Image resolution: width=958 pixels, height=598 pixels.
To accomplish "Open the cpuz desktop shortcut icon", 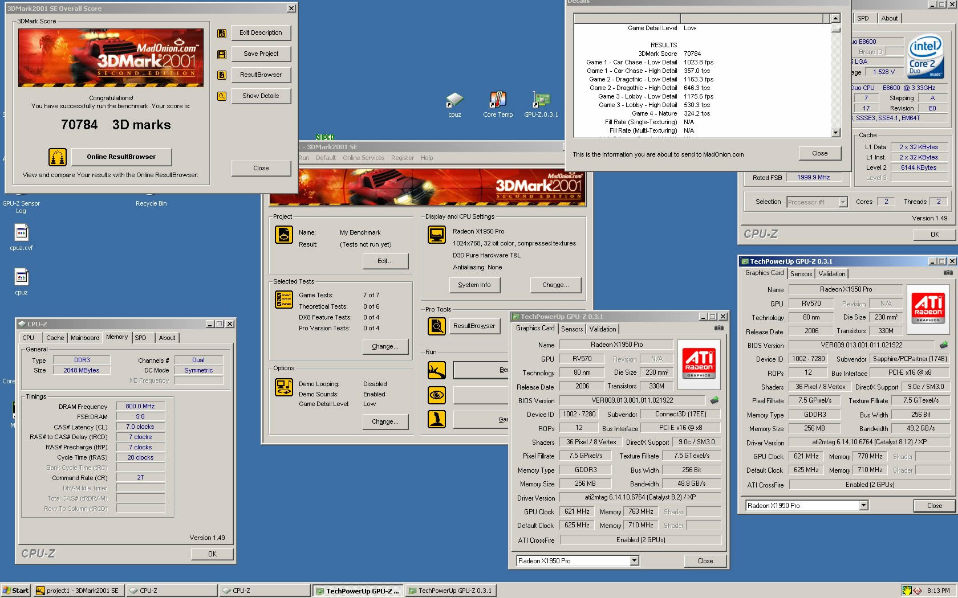I will tap(454, 101).
